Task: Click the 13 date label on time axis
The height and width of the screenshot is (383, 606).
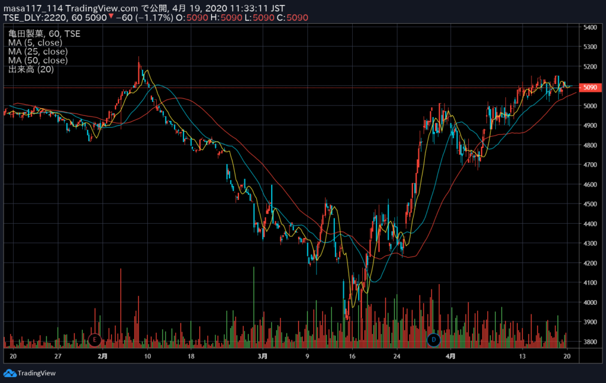Action: click(522, 356)
